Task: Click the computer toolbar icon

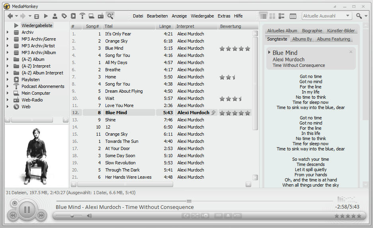Action: coord(91,16)
